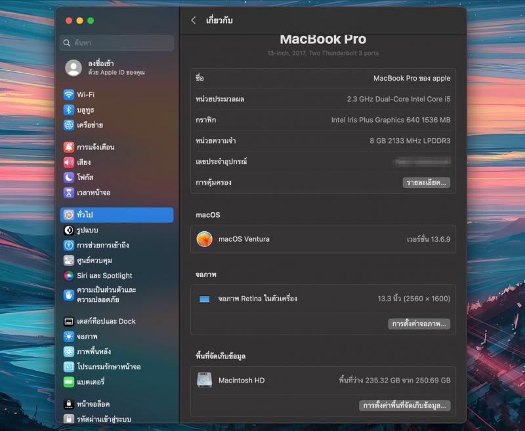Open Screen Saver (โปรแกรมรักษาหน้าจอ) icon
The height and width of the screenshot is (431, 525).
click(x=69, y=367)
